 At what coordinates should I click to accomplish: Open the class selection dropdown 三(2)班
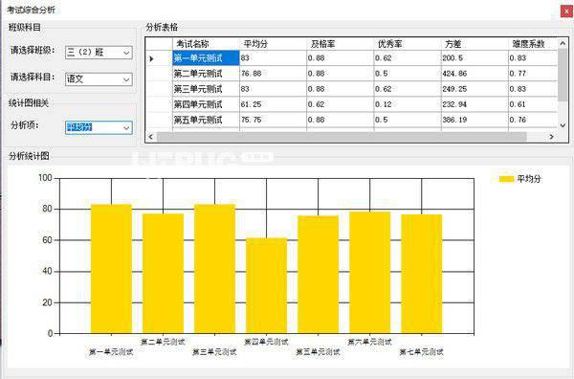pyautogui.click(x=99, y=53)
